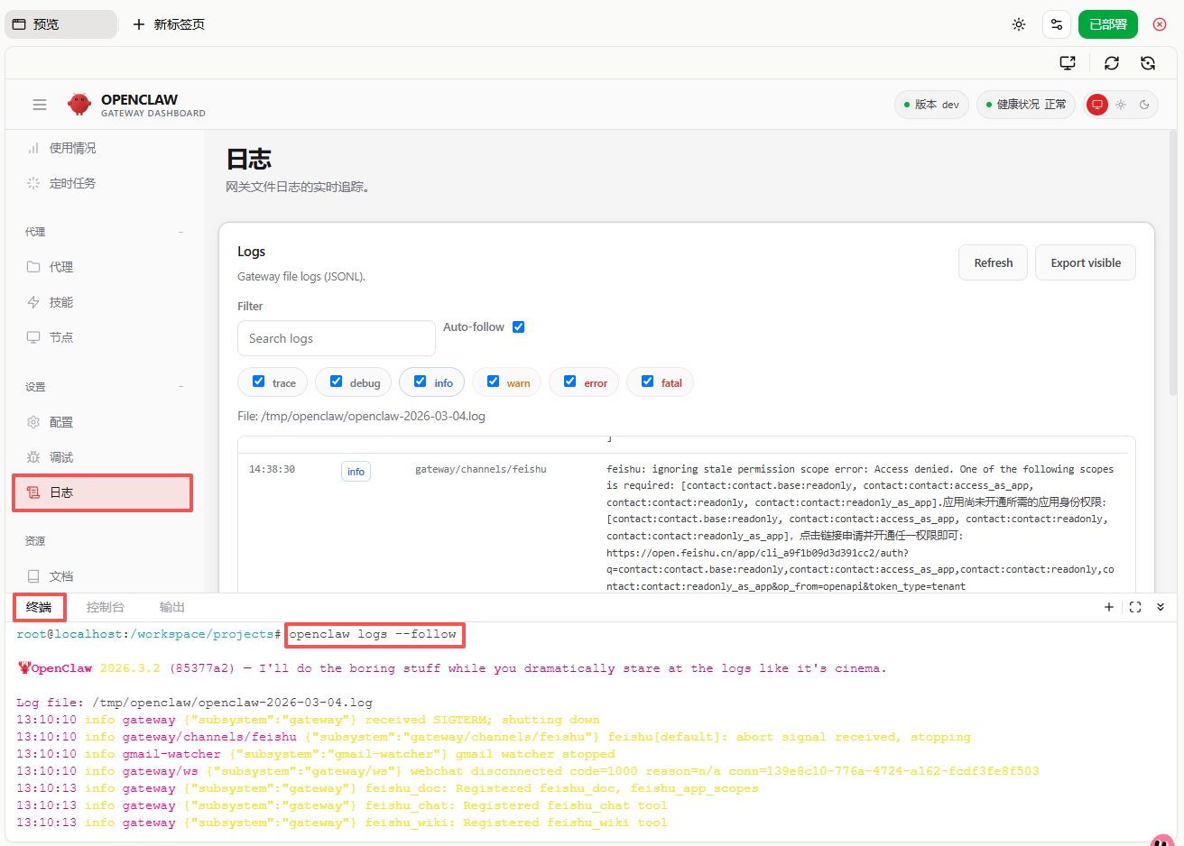Click the refresh icon in preview toolbar
Image resolution: width=1184 pixels, height=846 pixels.
click(x=1112, y=63)
